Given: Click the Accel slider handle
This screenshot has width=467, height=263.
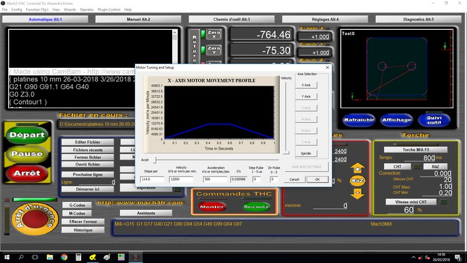Looking at the screenshot, I should (155, 160).
